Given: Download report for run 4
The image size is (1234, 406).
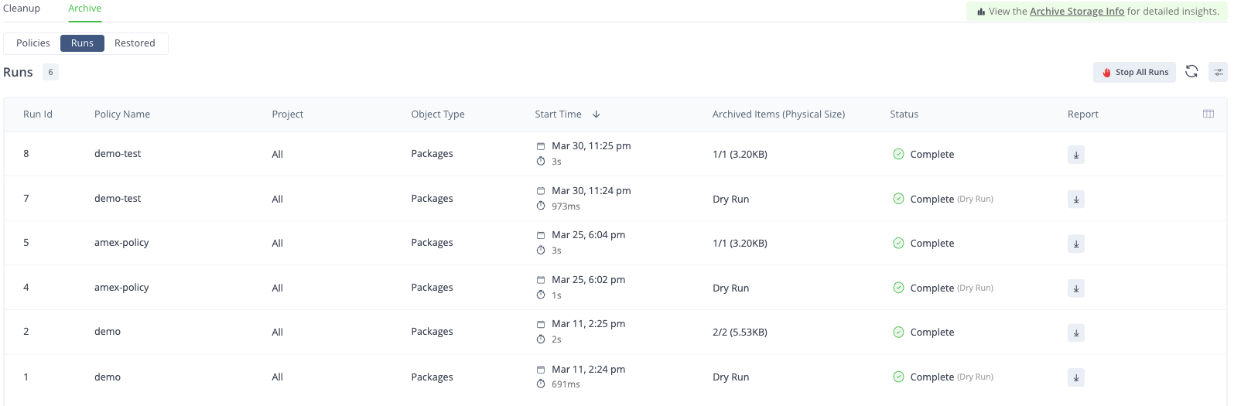Looking at the screenshot, I should [1075, 288].
